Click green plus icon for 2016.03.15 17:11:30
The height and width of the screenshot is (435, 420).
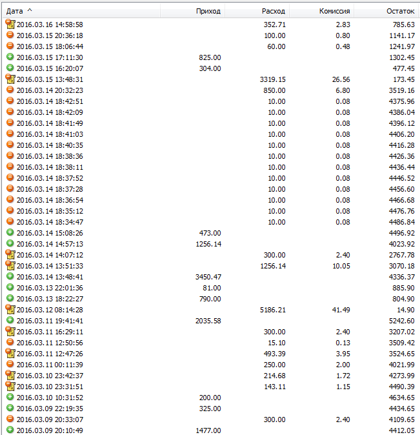(10, 57)
